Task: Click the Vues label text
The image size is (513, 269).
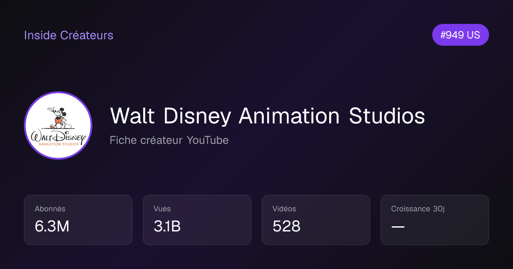Action: click(162, 209)
